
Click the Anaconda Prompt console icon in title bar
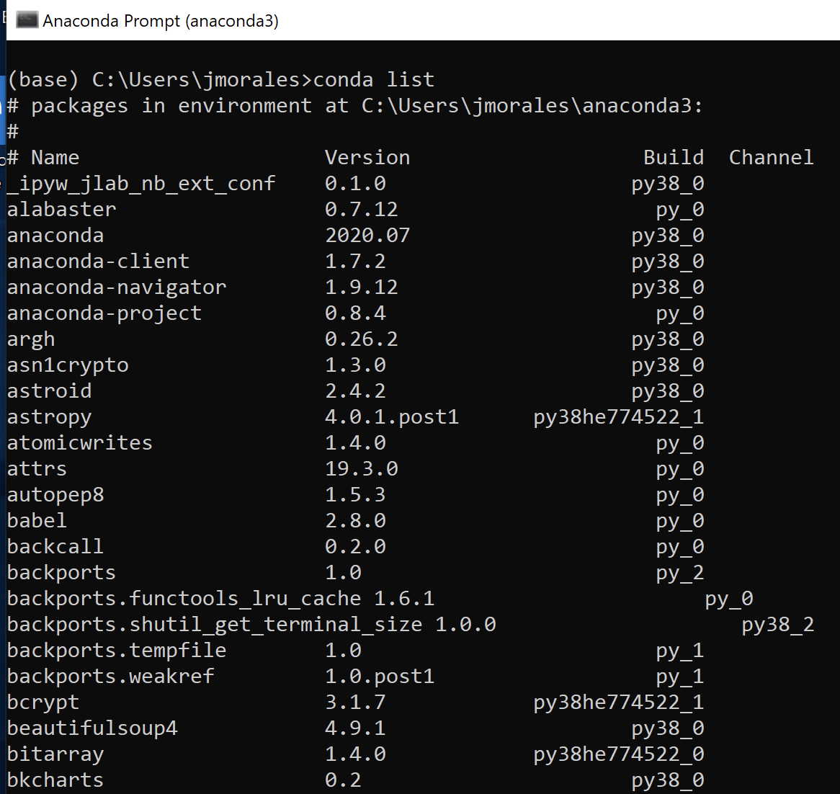[x=27, y=20]
